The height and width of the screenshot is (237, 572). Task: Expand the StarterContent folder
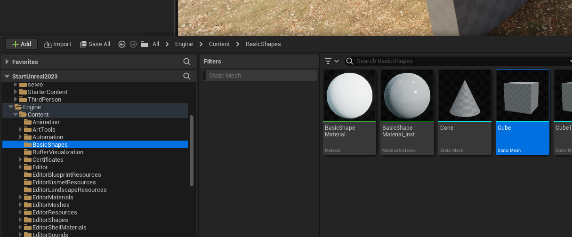coord(16,92)
